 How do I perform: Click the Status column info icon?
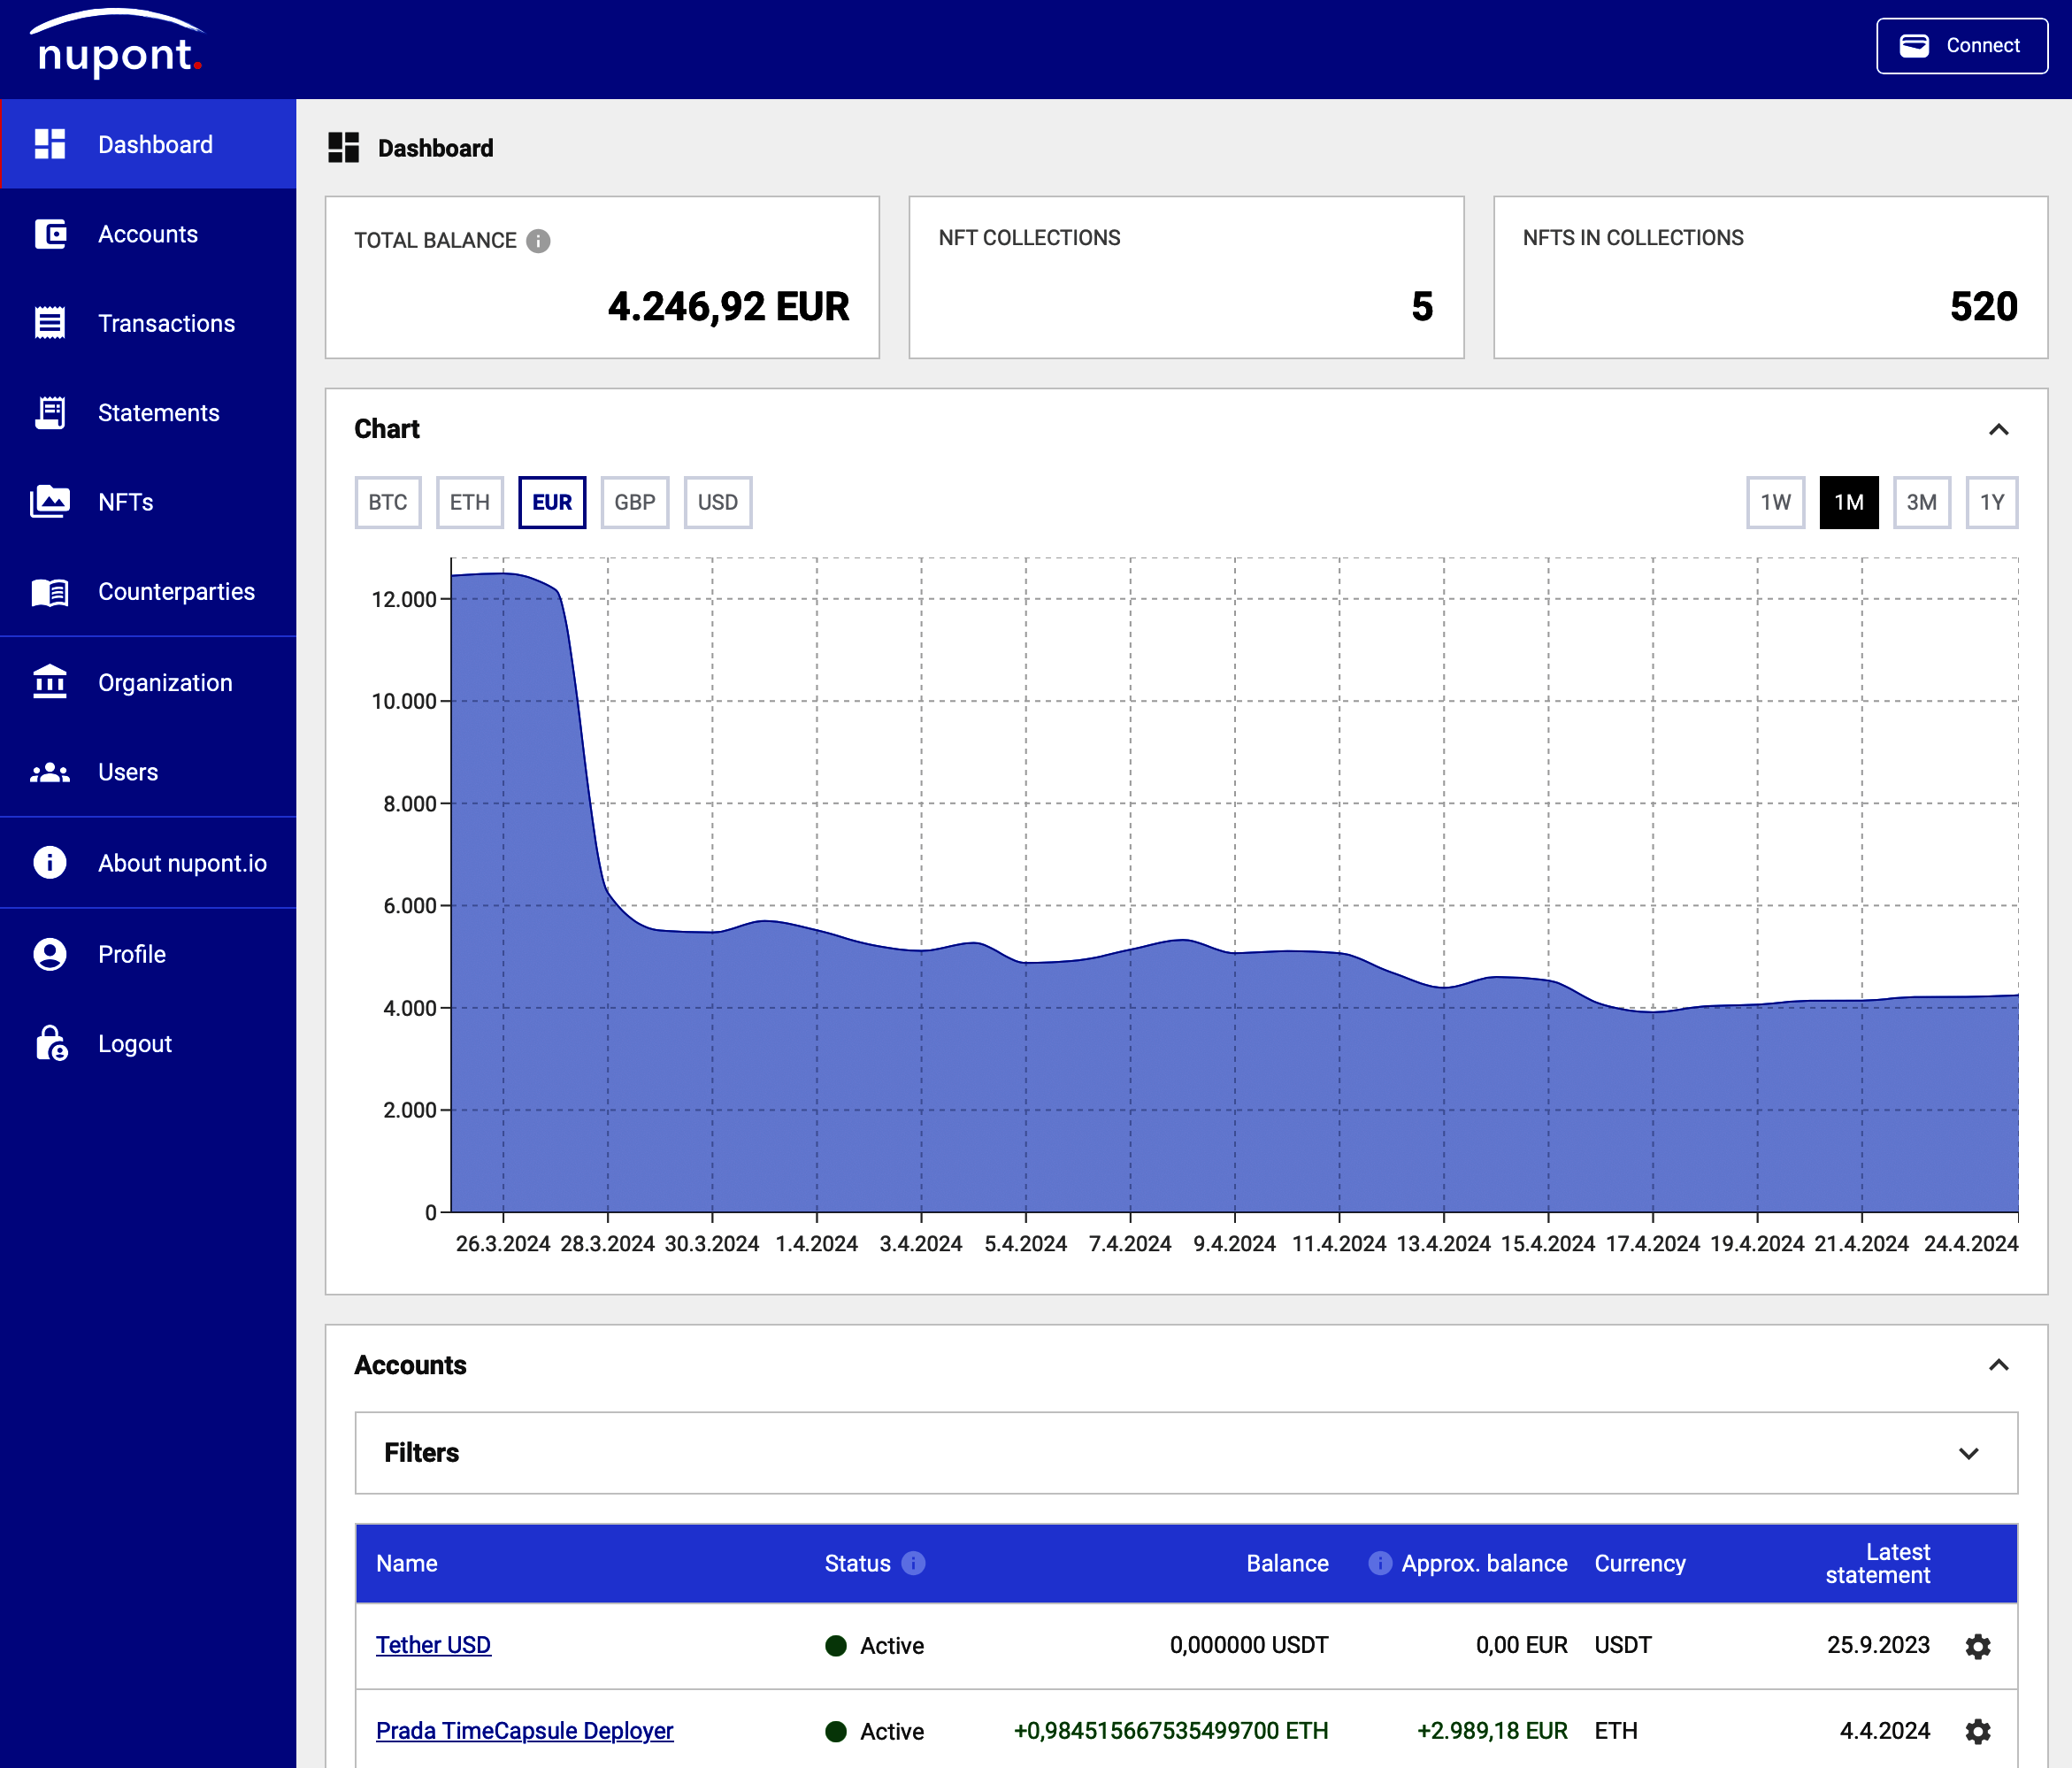(913, 1563)
